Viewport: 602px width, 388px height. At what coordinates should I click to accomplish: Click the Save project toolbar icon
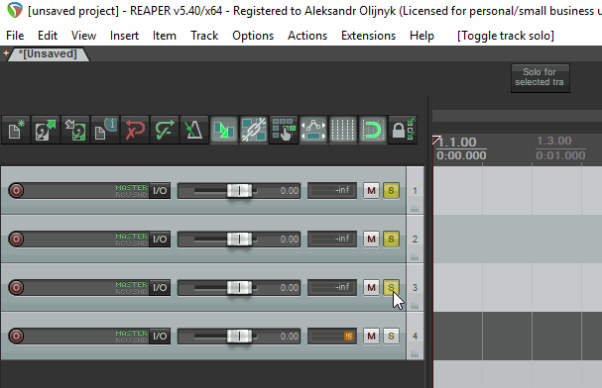[75, 130]
